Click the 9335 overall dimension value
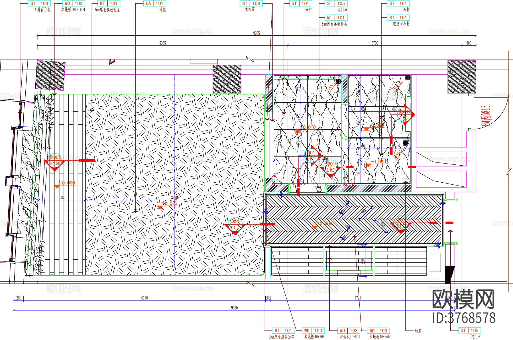This screenshot has height=340, width=513. coord(256,33)
